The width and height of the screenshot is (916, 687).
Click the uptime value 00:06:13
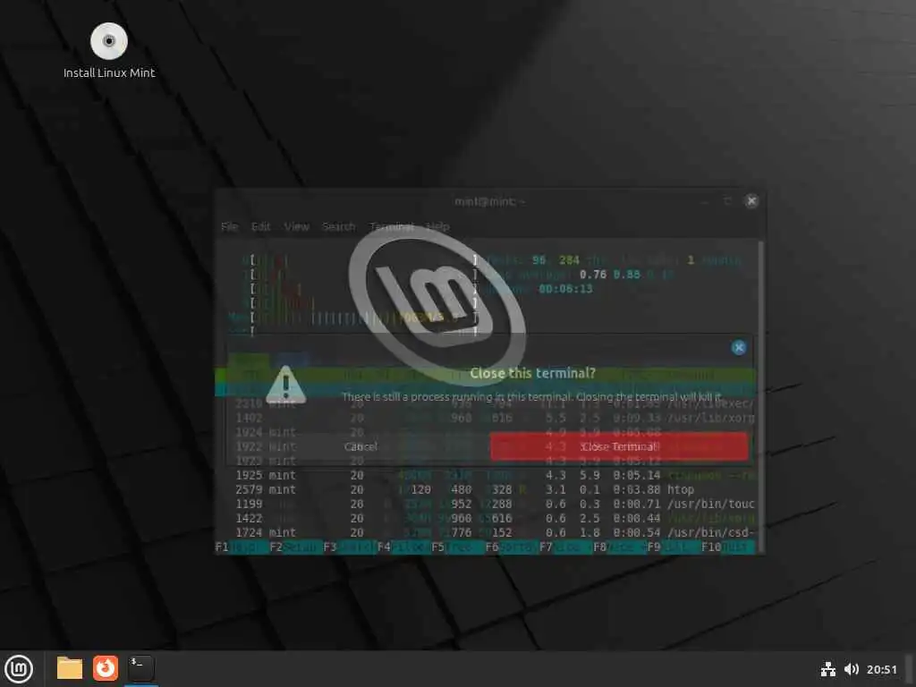click(x=565, y=289)
